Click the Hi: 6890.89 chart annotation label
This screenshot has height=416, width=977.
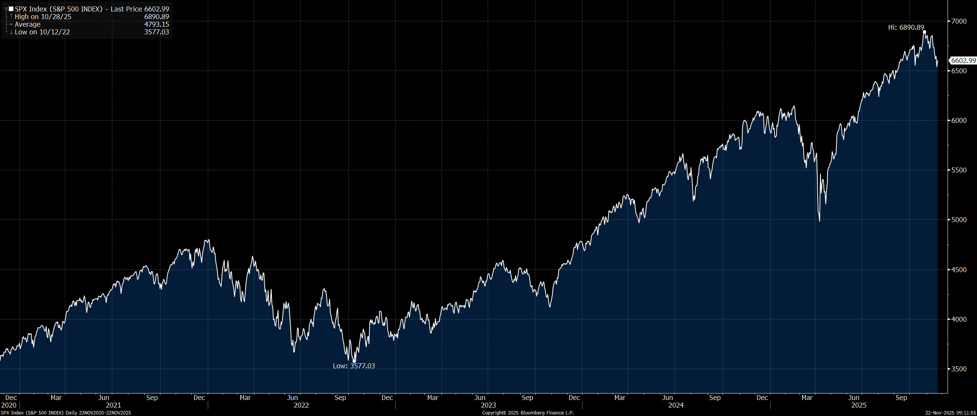pos(906,27)
